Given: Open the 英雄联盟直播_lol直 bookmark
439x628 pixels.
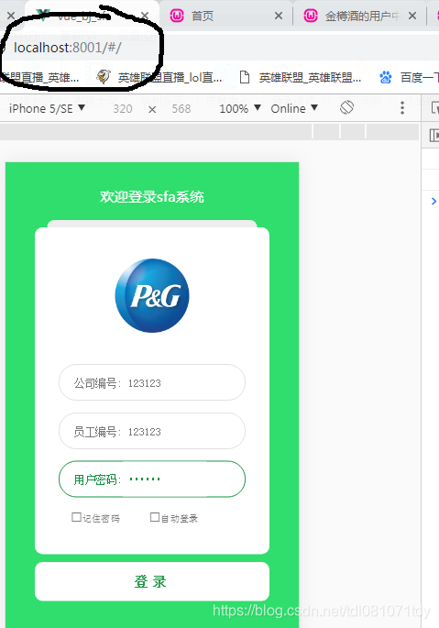Looking at the screenshot, I should (159, 77).
